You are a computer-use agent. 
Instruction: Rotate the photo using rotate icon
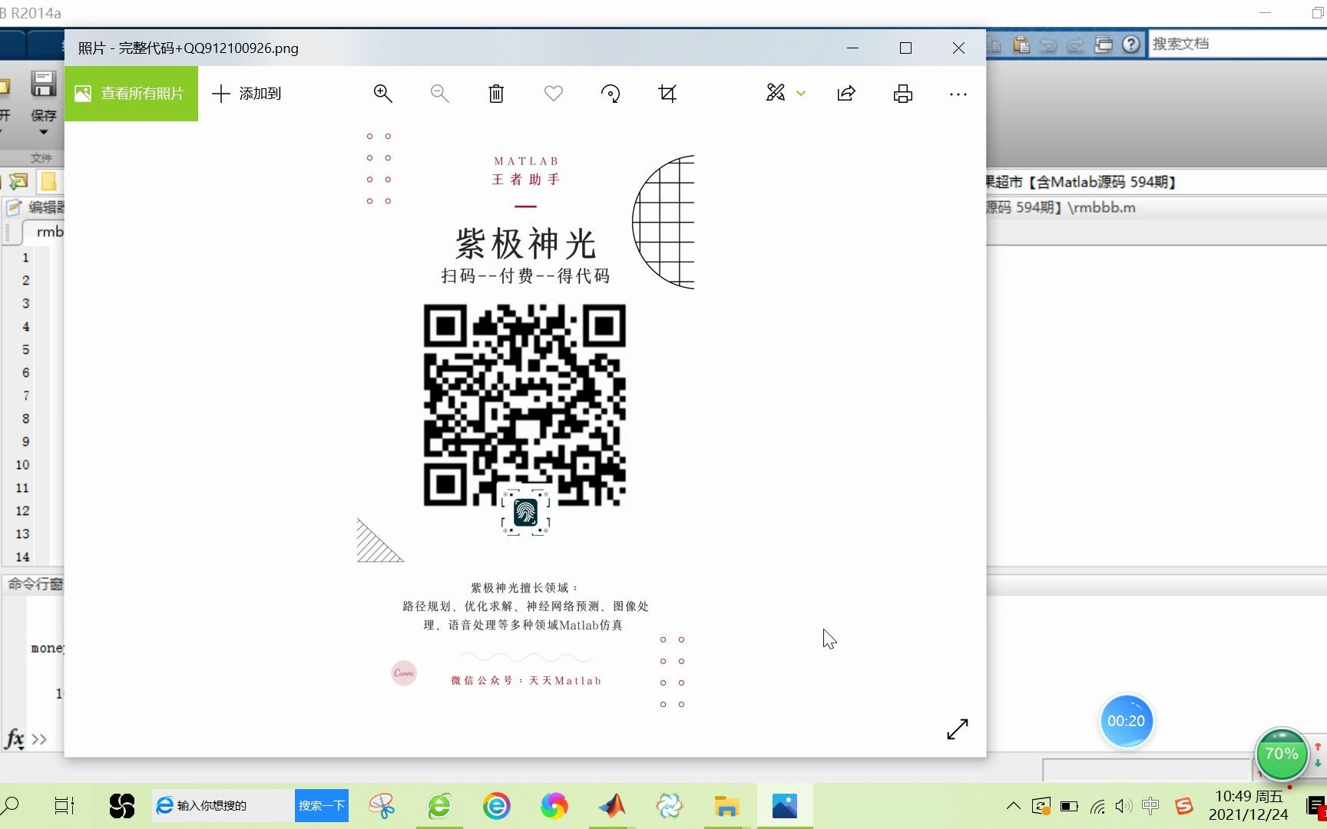pos(611,94)
